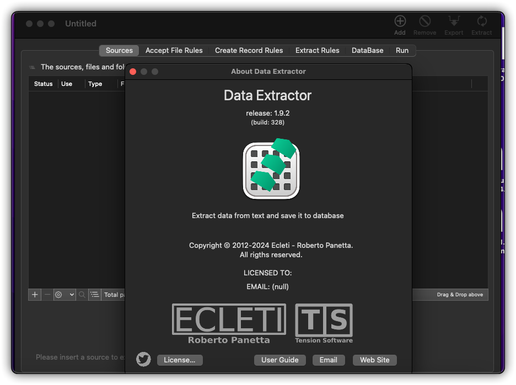Click the Email button
Viewport: 516px width, 385px height.
[x=328, y=360]
